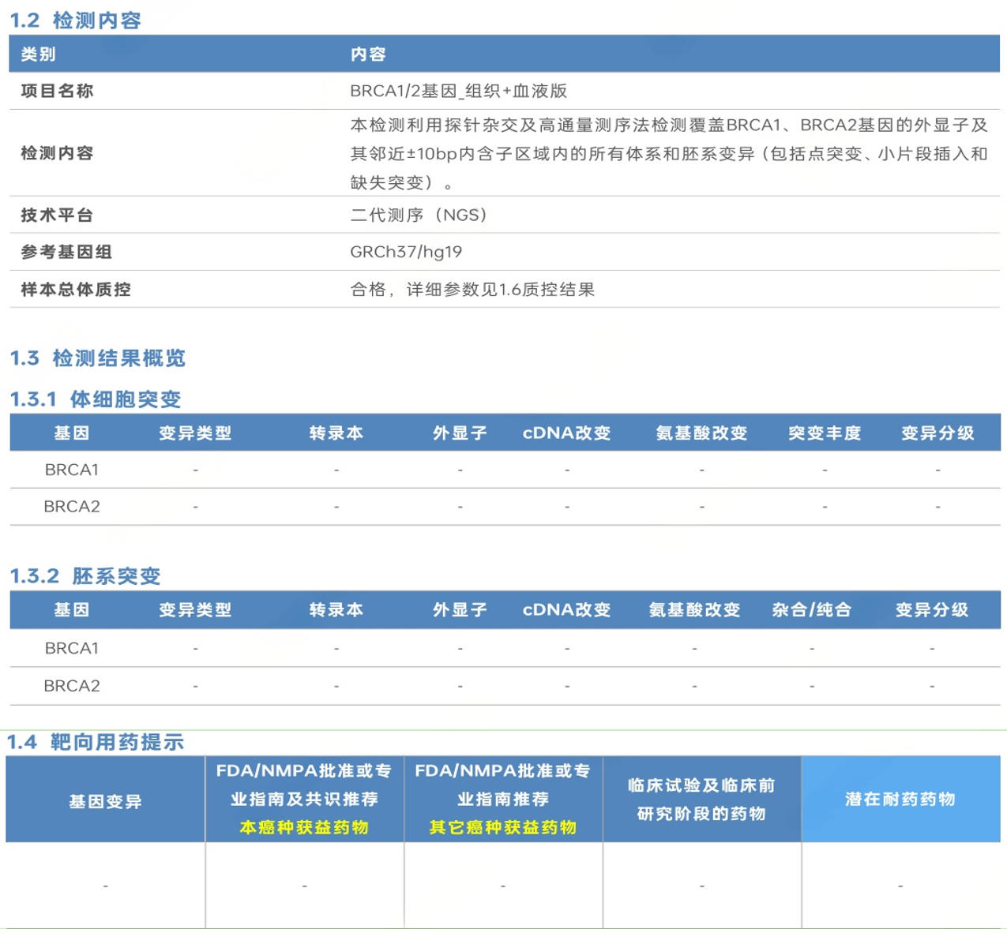
Task: Select the '项目名称' row label
Action: point(57,91)
